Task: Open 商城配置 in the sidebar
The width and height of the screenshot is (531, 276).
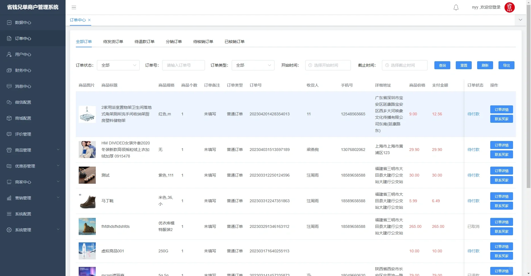Action: 23,118
